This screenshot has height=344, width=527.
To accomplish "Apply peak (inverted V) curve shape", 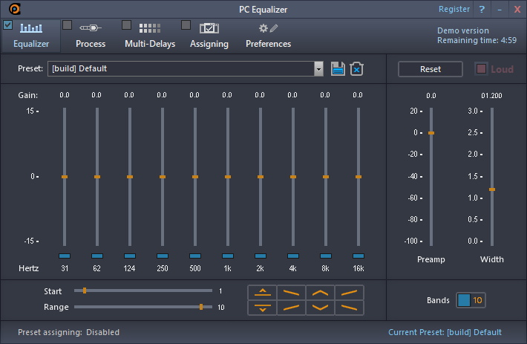I will (321, 292).
